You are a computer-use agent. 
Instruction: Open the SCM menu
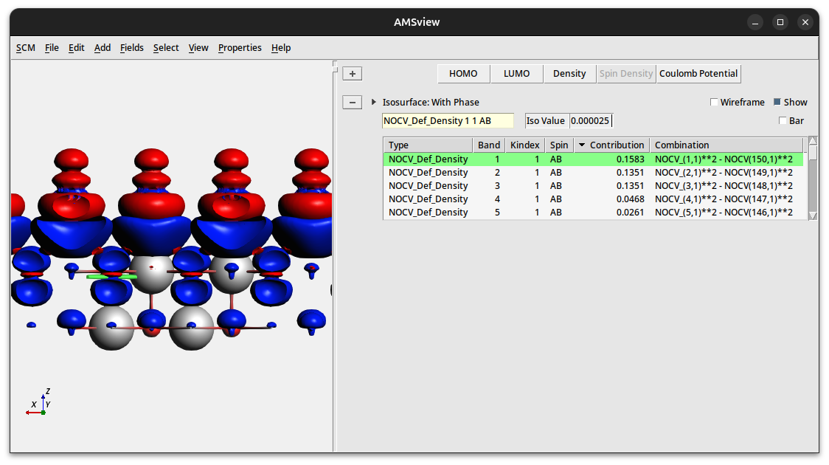point(26,48)
